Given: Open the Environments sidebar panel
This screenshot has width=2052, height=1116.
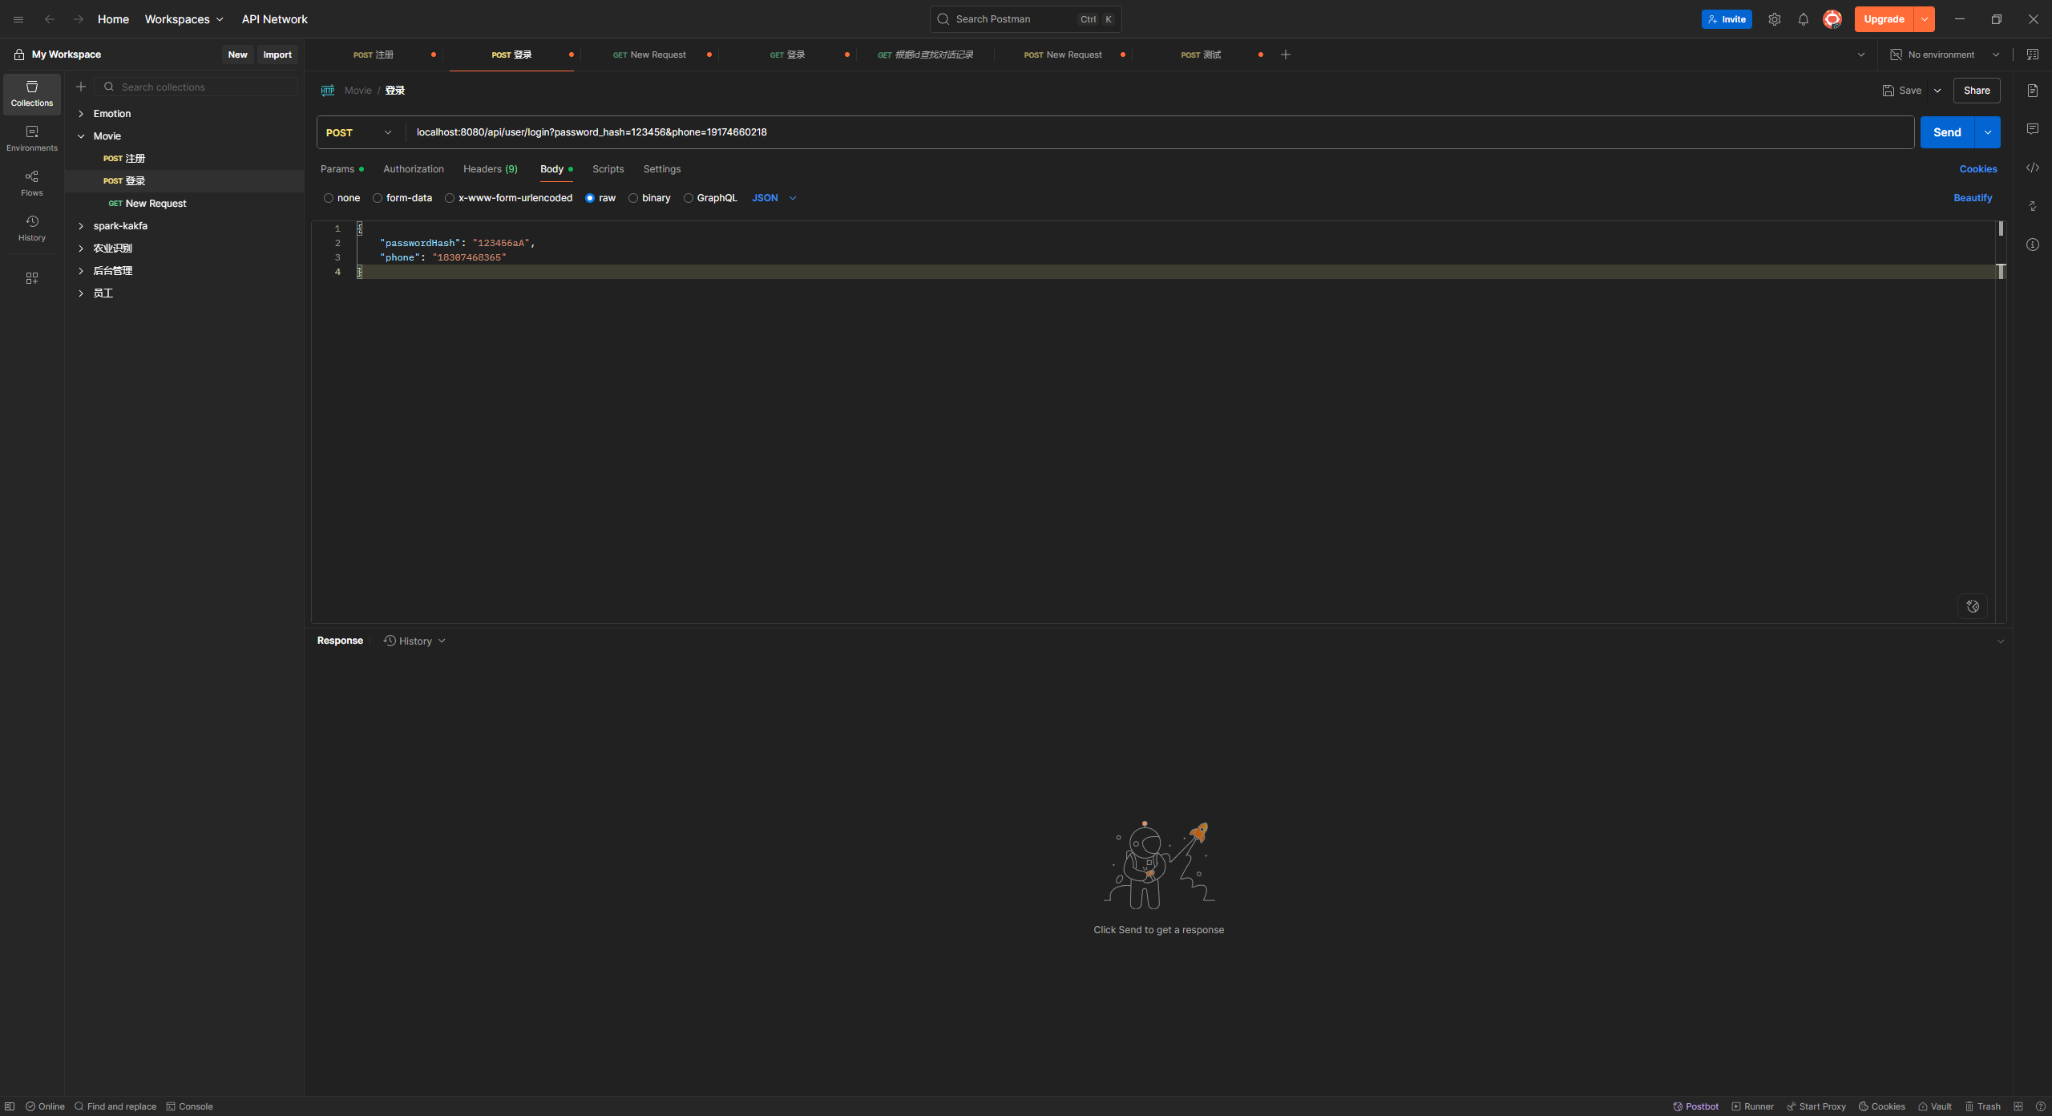Looking at the screenshot, I should point(31,138).
